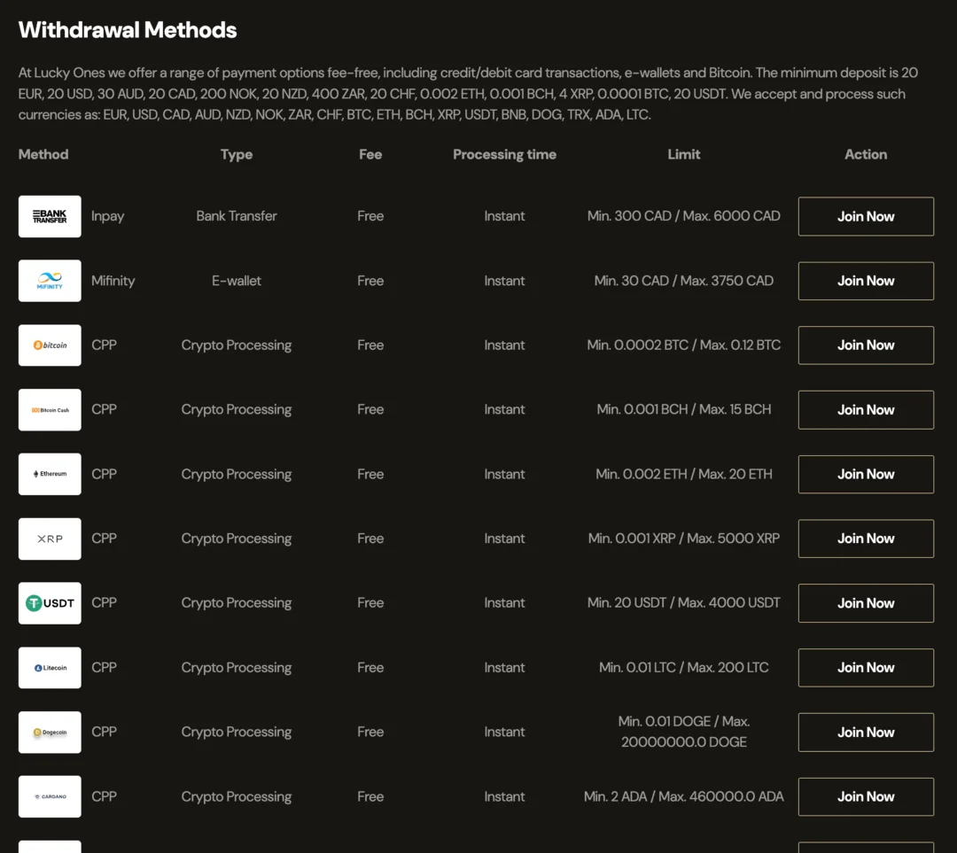Image resolution: width=957 pixels, height=853 pixels.
Task: Click the Bank Transfer logo for Inpay
Action: [50, 217]
